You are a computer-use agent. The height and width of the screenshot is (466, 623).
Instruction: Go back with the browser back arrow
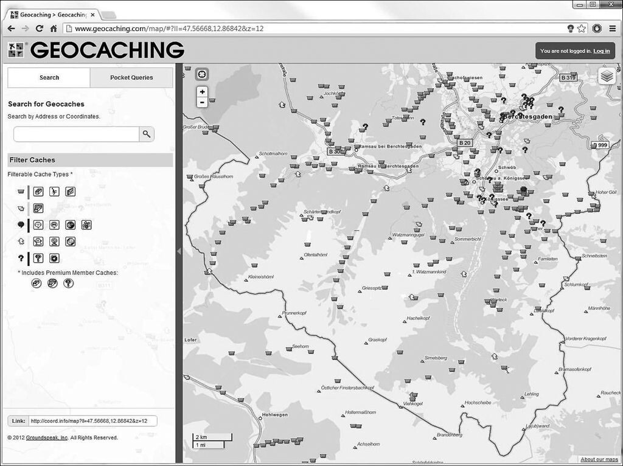[x=11, y=29]
